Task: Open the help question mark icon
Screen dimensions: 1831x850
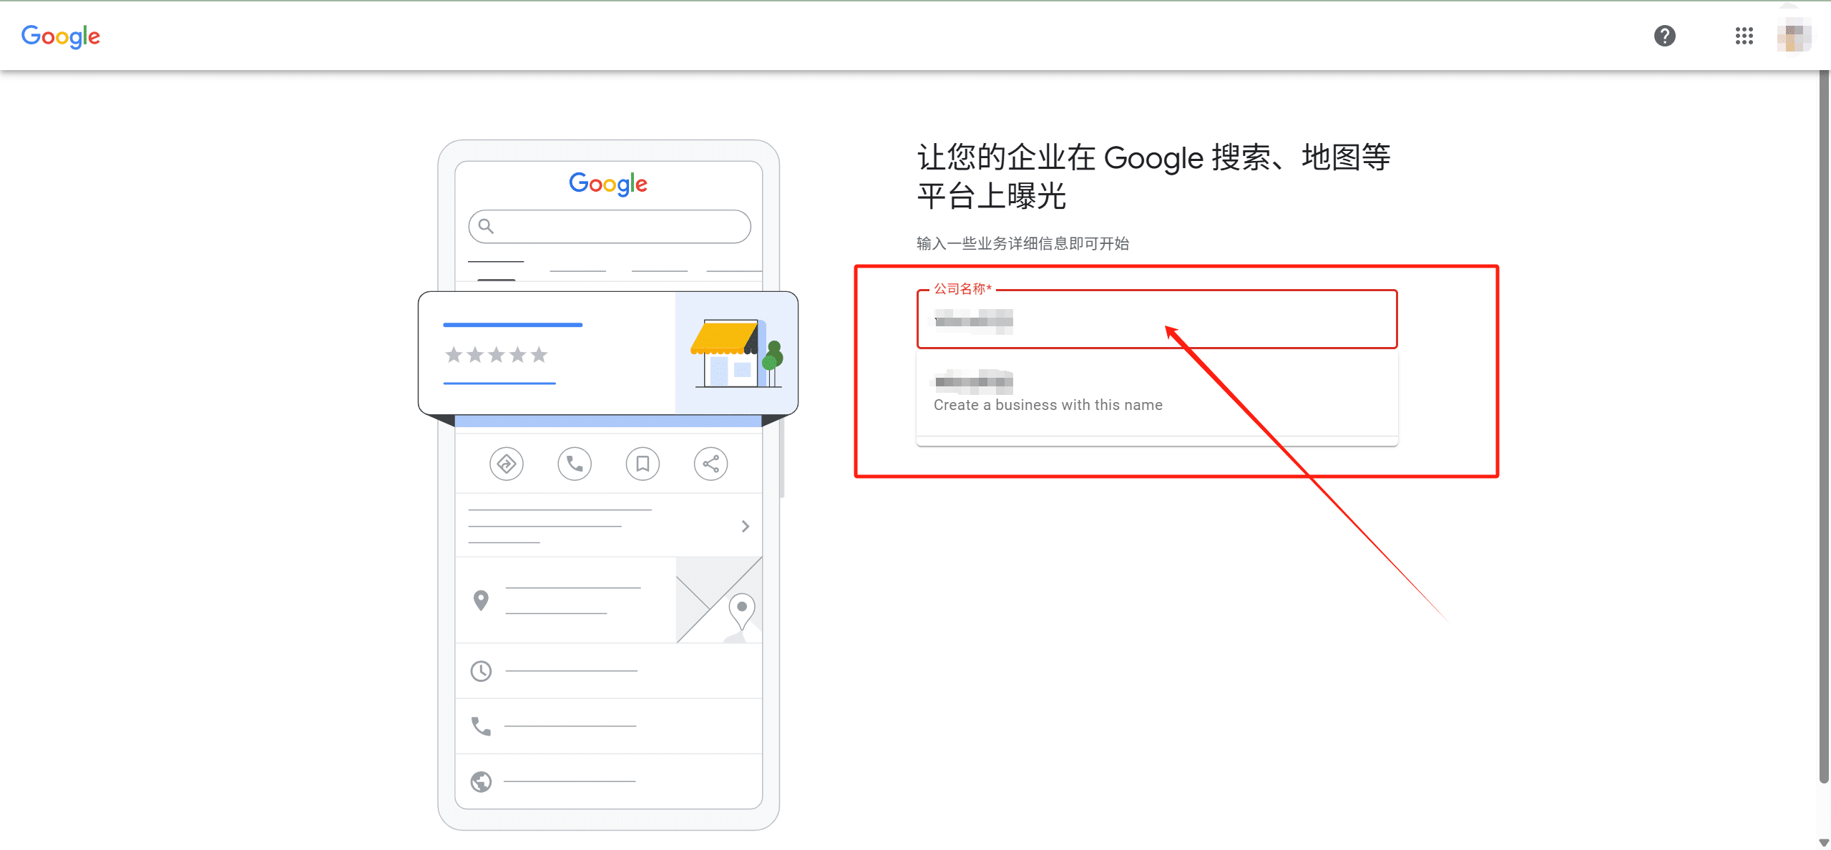Action: pos(1664,36)
